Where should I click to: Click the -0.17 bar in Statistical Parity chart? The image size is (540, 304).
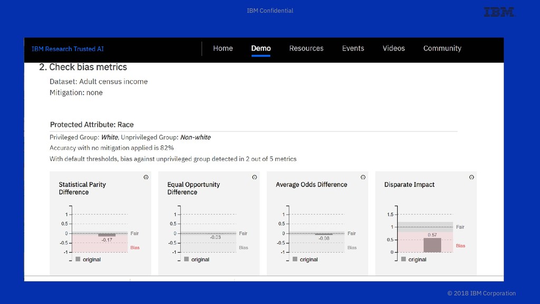pos(107,235)
